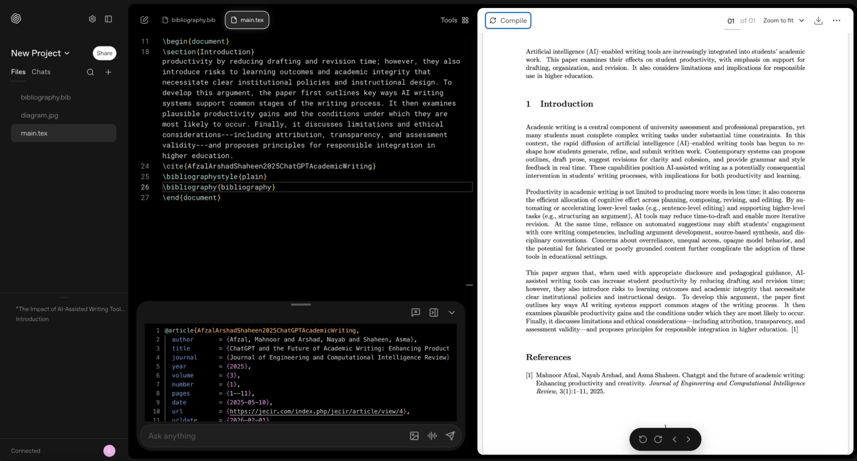The height and width of the screenshot is (461, 857).
Task: Click the settings gear icon
Action: point(92,19)
